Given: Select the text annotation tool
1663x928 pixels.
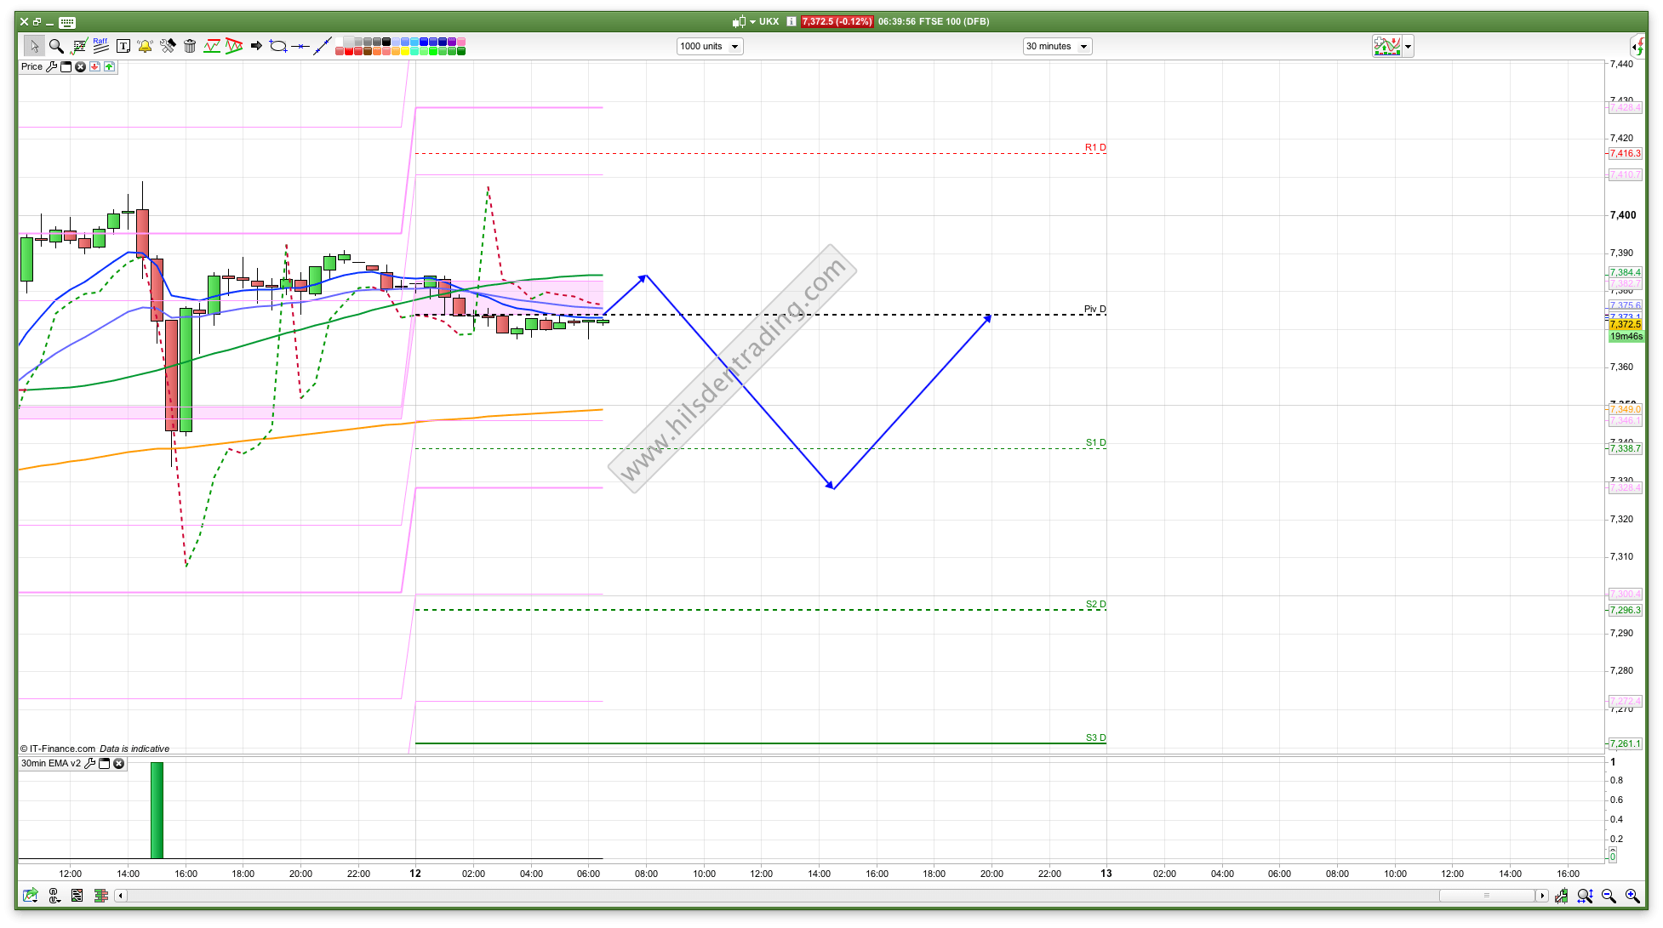Looking at the screenshot, I should [x=123, y=46].
